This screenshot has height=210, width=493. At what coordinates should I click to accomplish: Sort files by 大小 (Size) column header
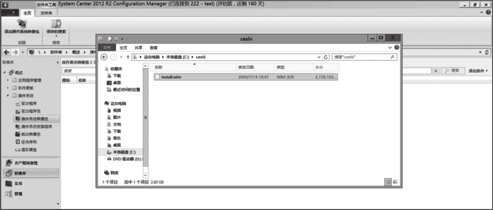[326, 67]
